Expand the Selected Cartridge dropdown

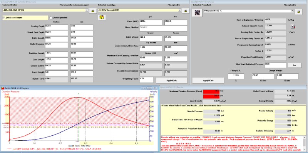pos(179,10)
